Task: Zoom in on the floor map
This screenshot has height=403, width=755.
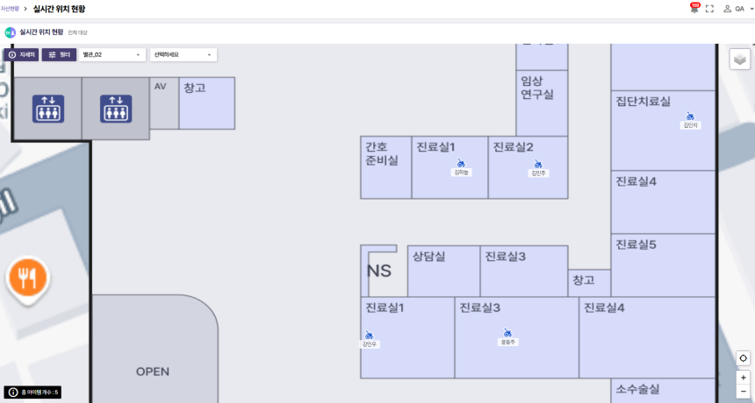Action: tap(744, 378)
